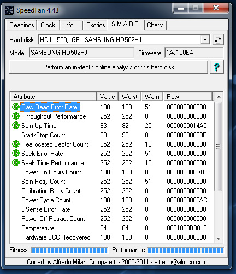Click the Performance progress bar
Image resolution: width=236 pixels, height=274 pixels.
tap(185, 250)
